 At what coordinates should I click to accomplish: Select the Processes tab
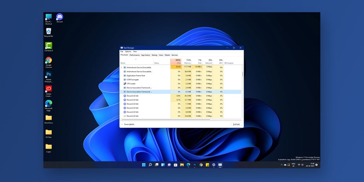(124, 55)
